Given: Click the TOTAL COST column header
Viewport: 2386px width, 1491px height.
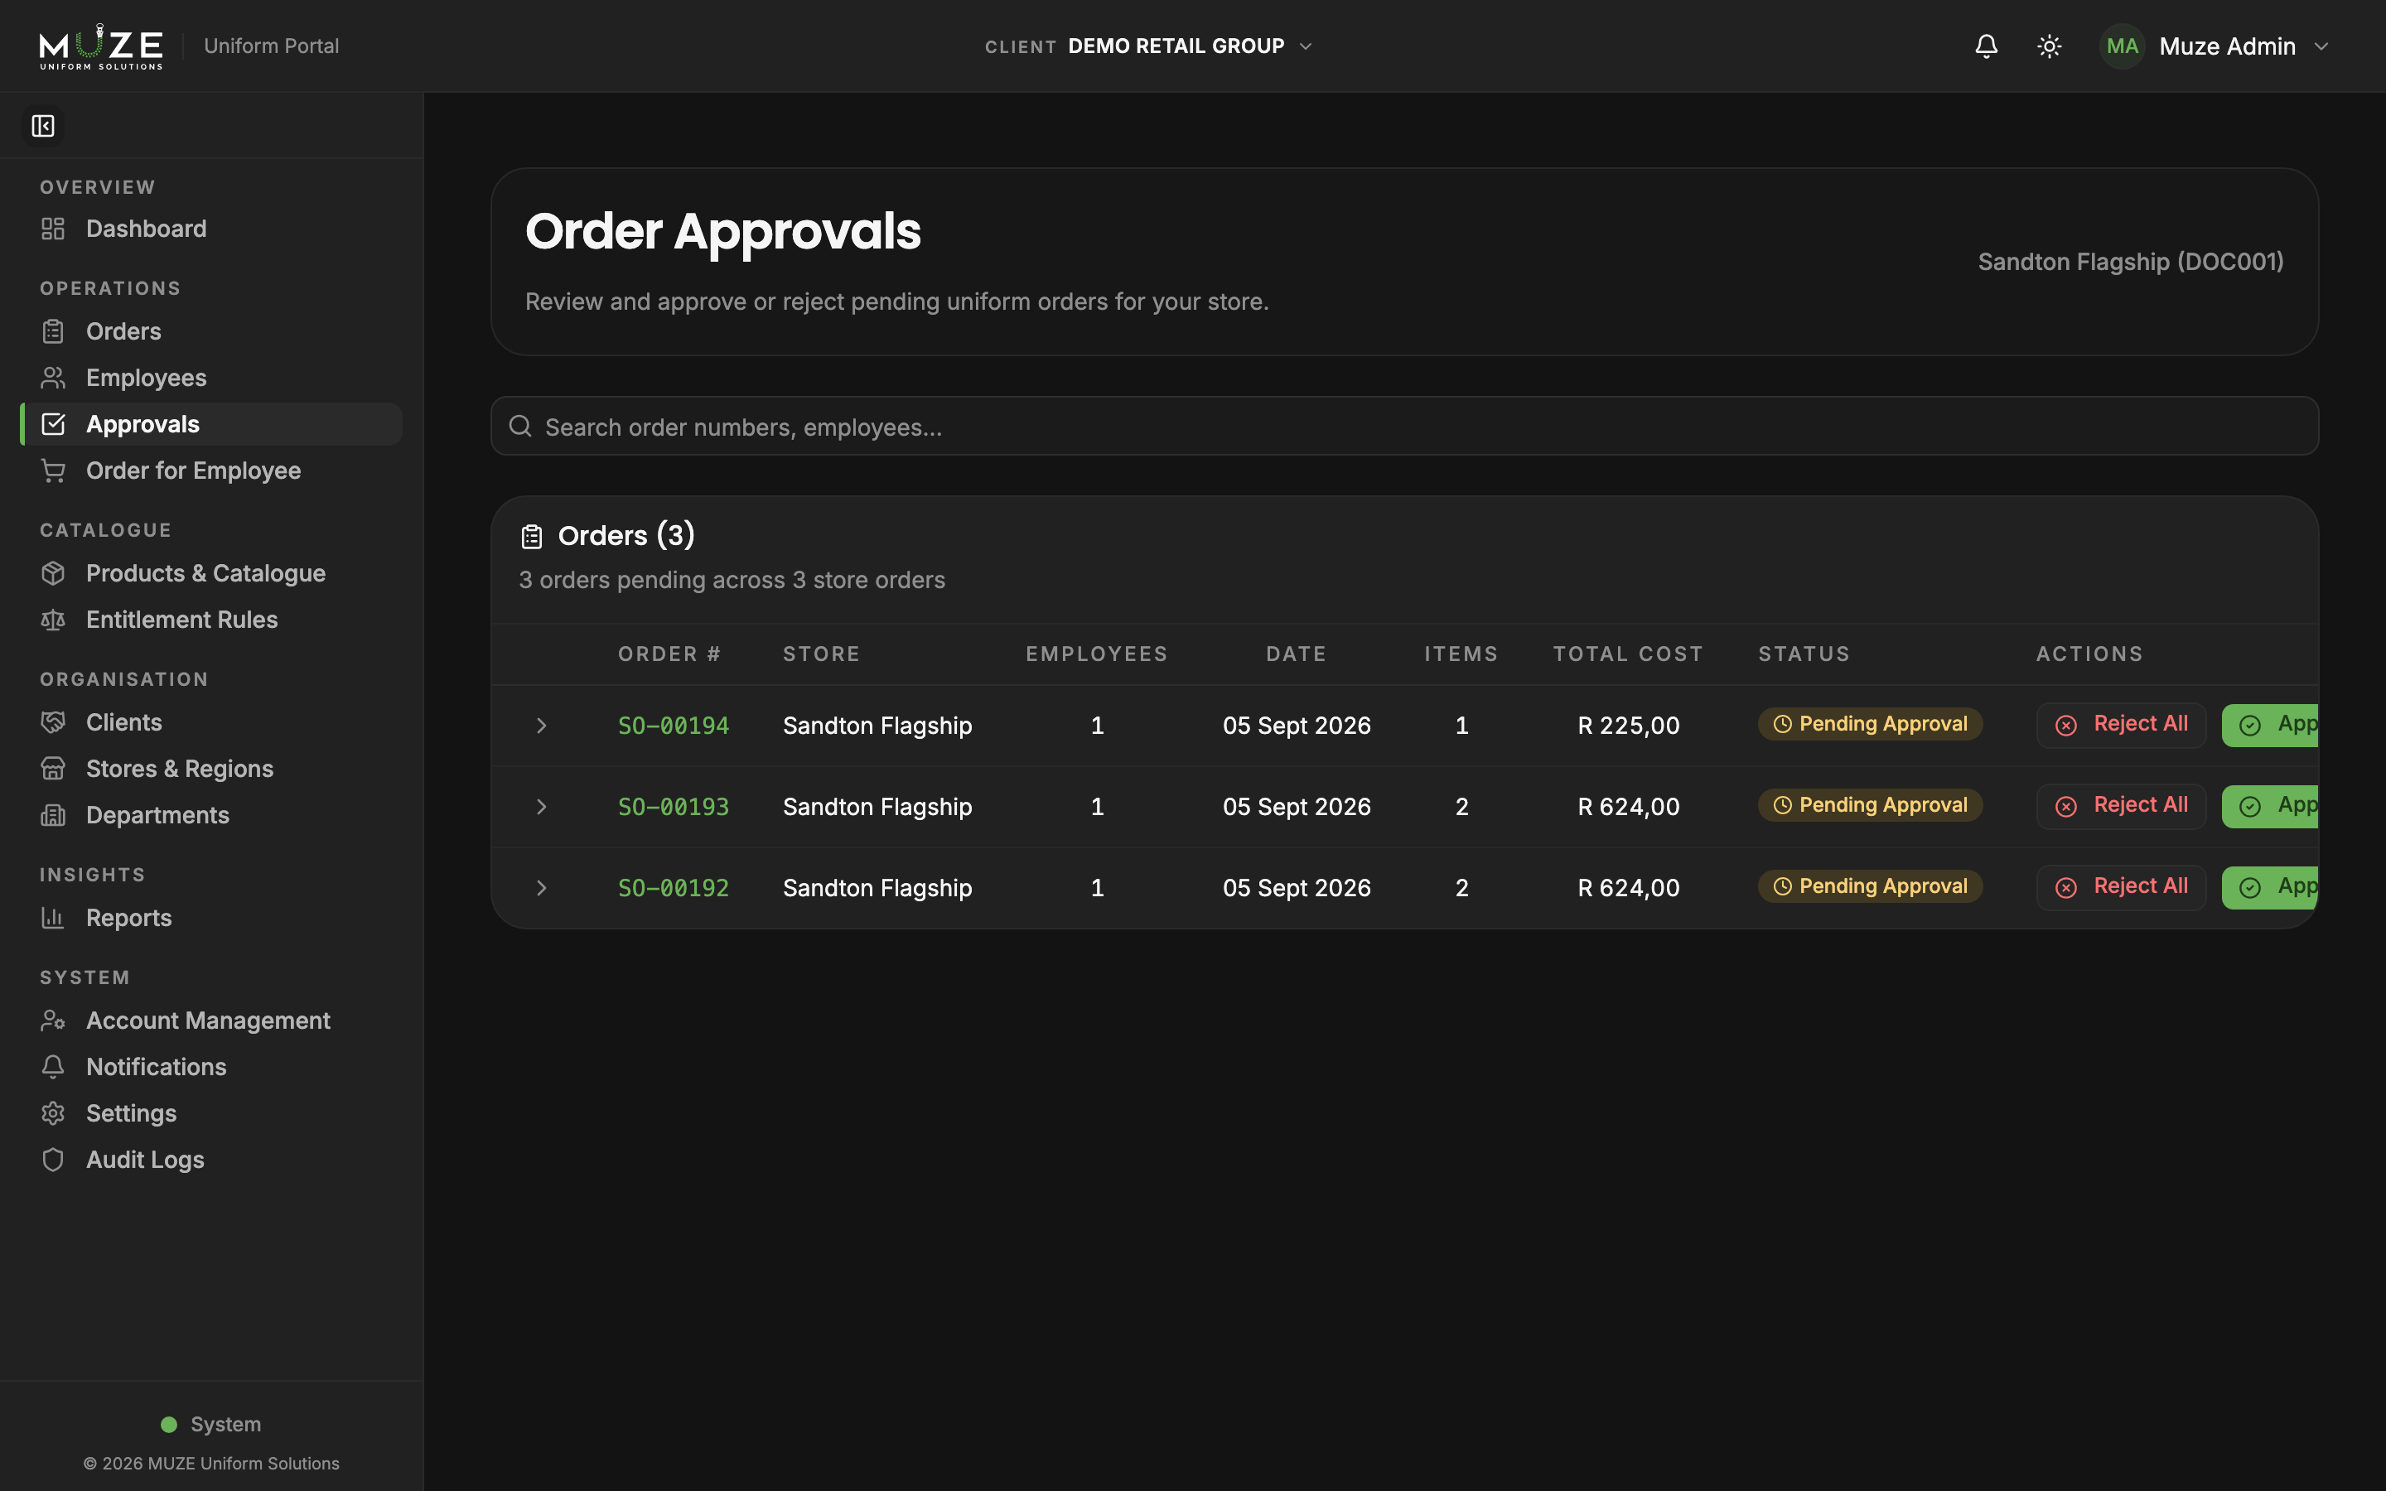Looking at the screenshot, I should [x=1628, y=654].
